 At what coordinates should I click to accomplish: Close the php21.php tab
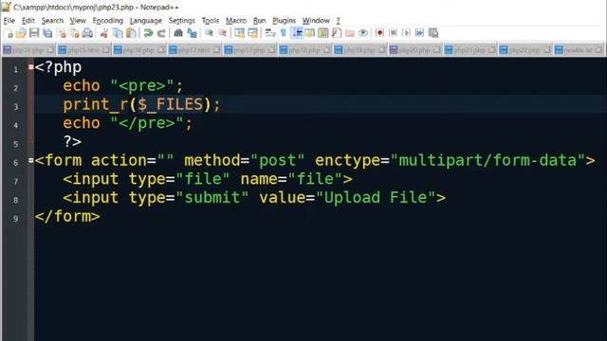tap(491, 50)
